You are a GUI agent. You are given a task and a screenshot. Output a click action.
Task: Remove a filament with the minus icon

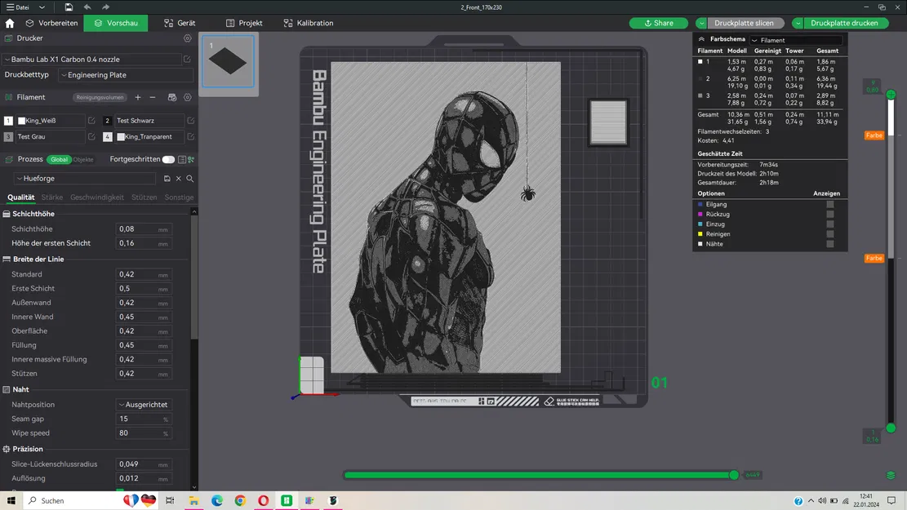click(x=153, y=97)
